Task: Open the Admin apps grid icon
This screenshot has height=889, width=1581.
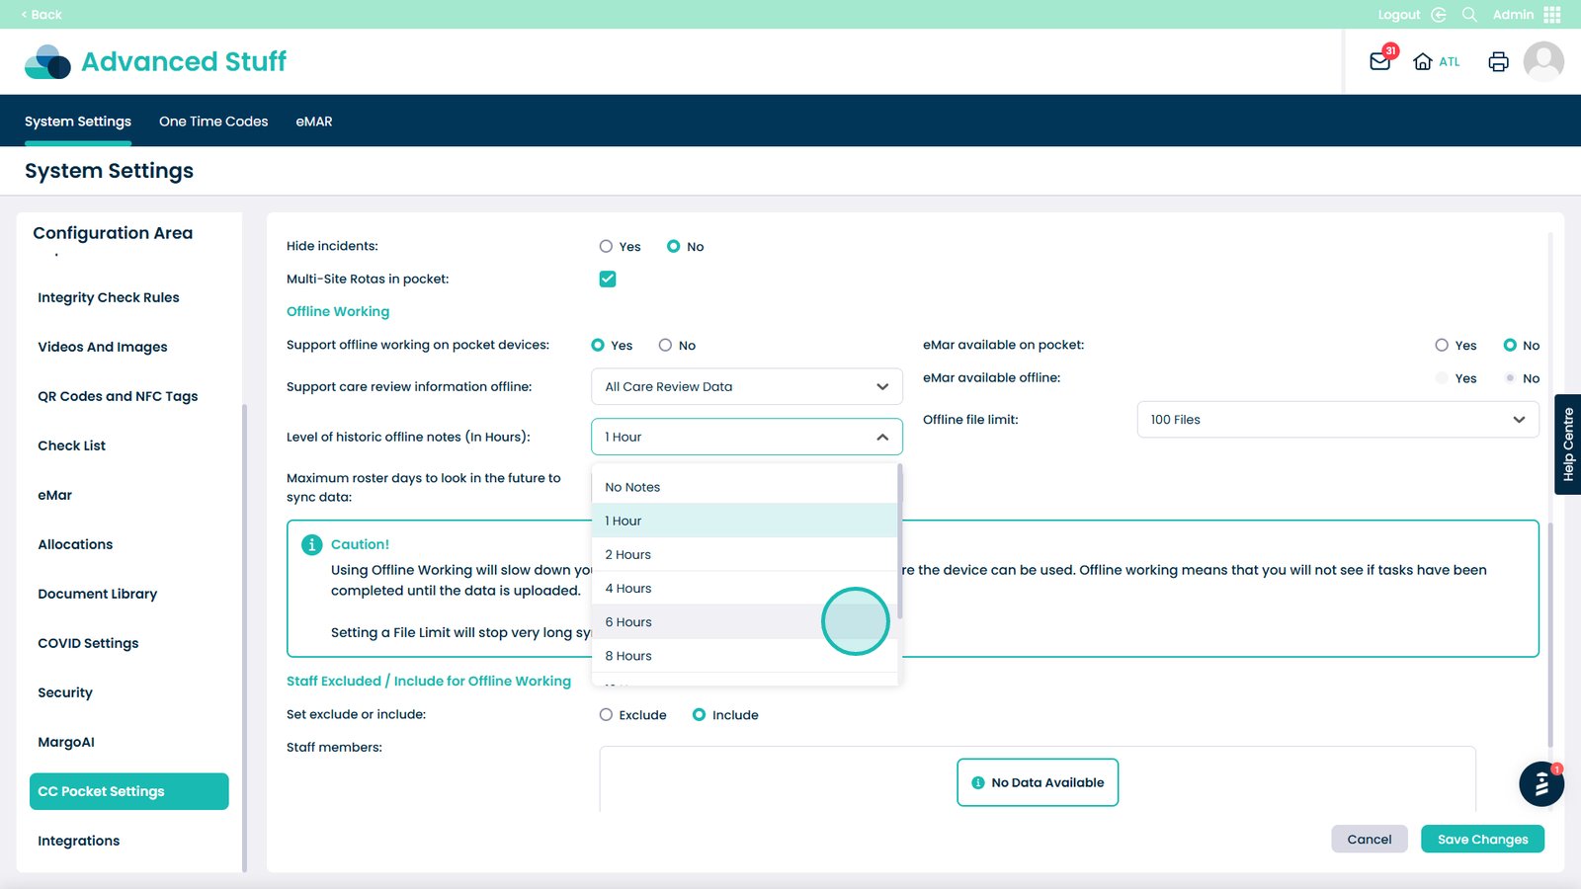Action: pos(1552,15)
